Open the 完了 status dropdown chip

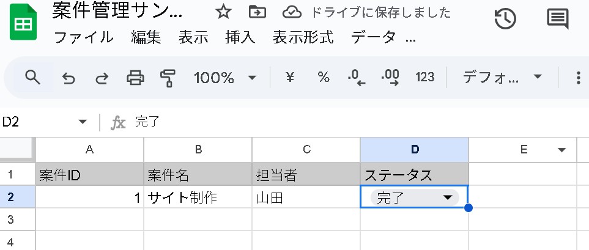pyautogui.click(x=414, y=197)
